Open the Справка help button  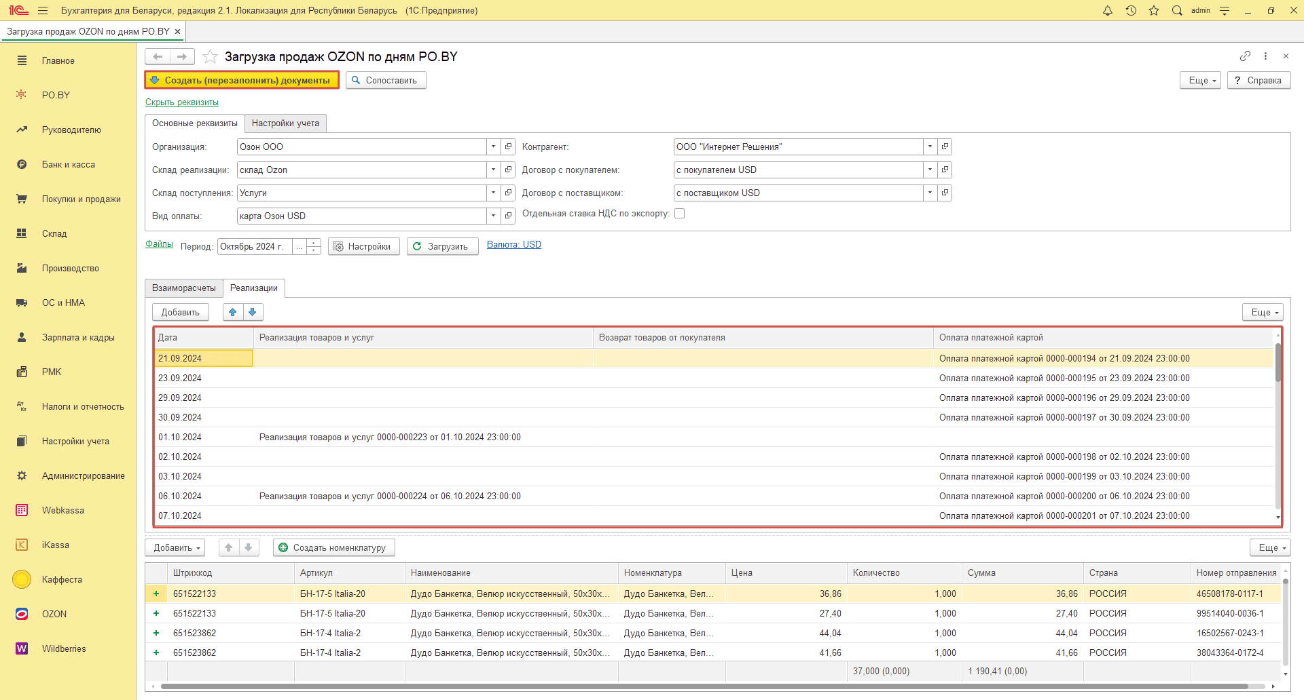tap(1258, 80)
